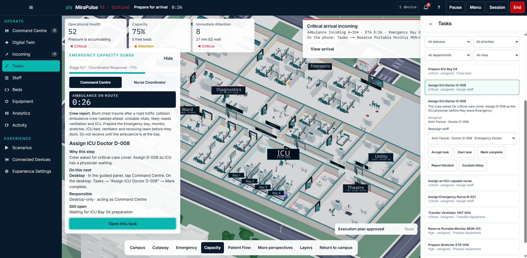This screenshot has width=527, height=258.
Task: Open notifications bell
Action: pyautogui.click(x=426, y=7)
